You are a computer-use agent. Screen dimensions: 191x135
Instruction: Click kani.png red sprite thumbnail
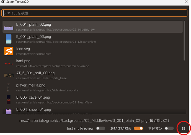9,64
